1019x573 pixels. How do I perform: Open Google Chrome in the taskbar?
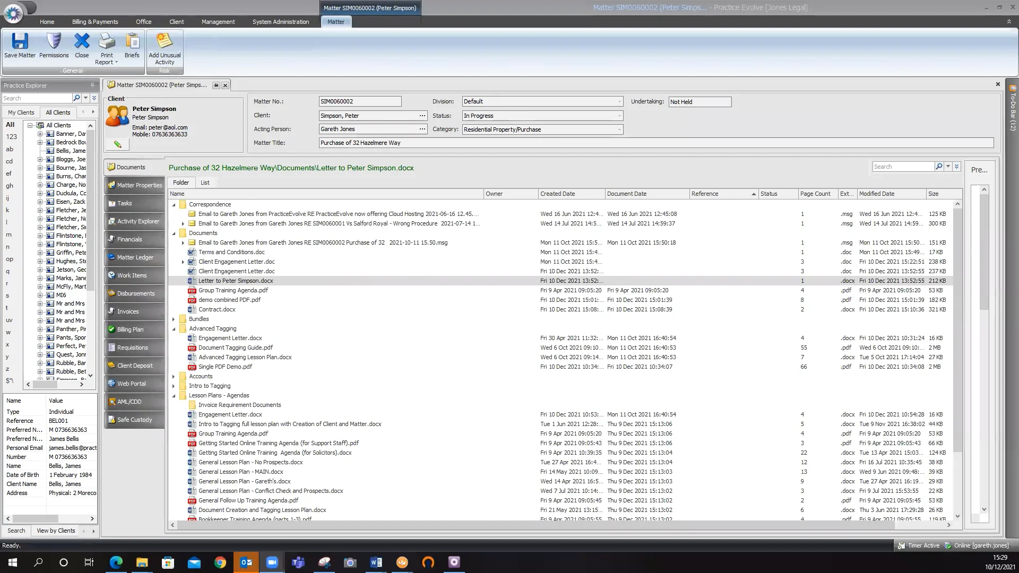coord(220,562)
